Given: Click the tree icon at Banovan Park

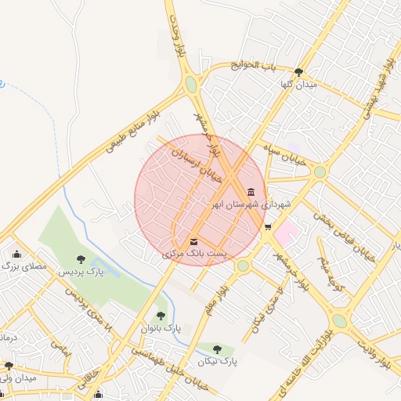Looking at the screenshot, I should [x=161, y=316].
